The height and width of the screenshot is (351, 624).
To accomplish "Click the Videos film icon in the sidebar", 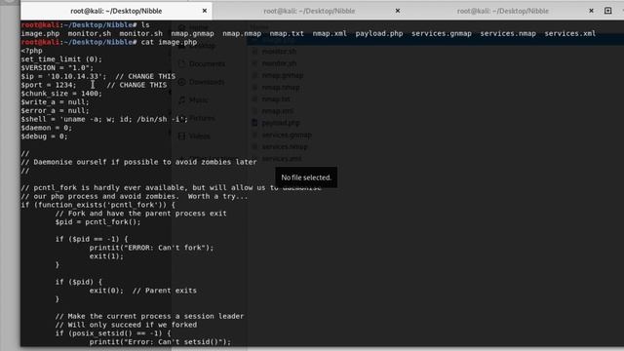I will coord(182,136).
